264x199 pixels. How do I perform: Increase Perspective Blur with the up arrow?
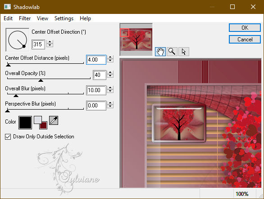[x=110, y=103]
